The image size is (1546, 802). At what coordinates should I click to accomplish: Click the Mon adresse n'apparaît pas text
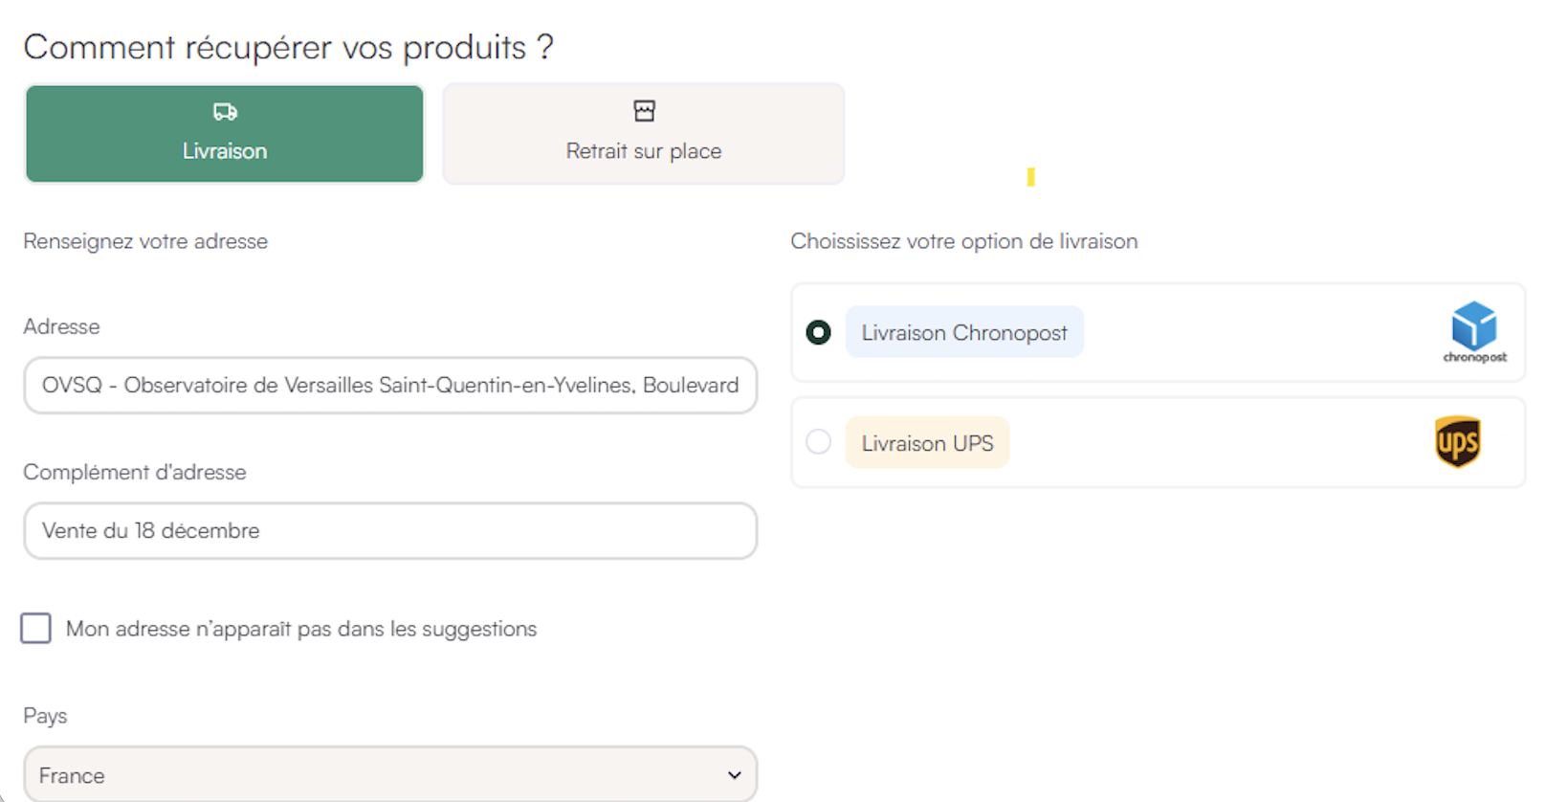301,629
